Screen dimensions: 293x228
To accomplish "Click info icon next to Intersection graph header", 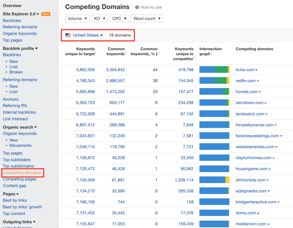I will (x=211, y=53).
